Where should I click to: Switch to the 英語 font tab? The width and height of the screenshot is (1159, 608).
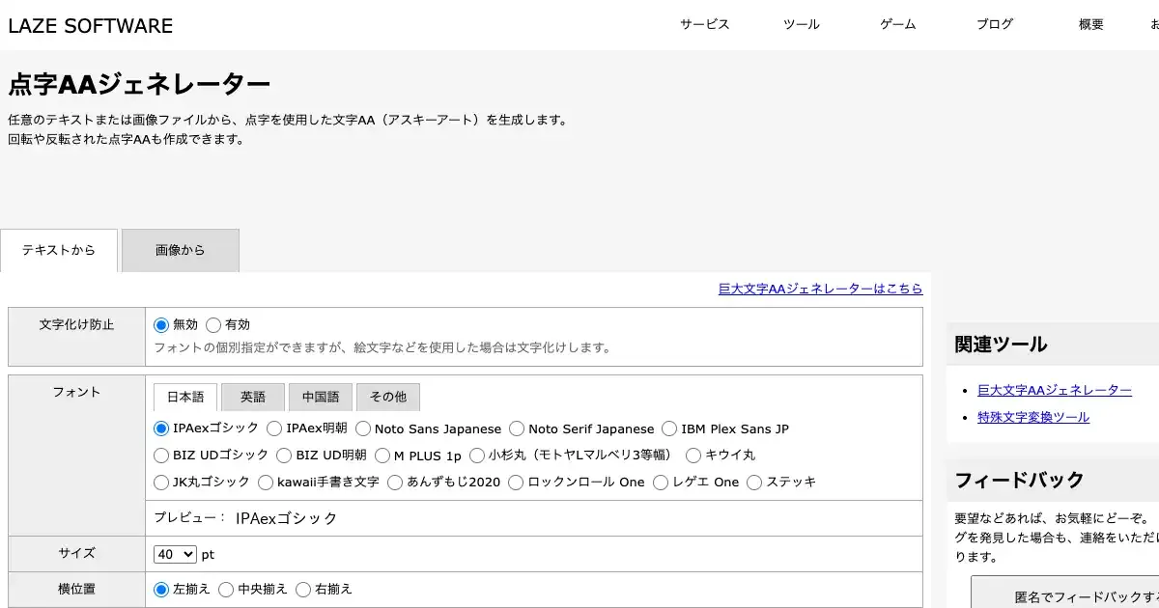(x=253, y=397)
